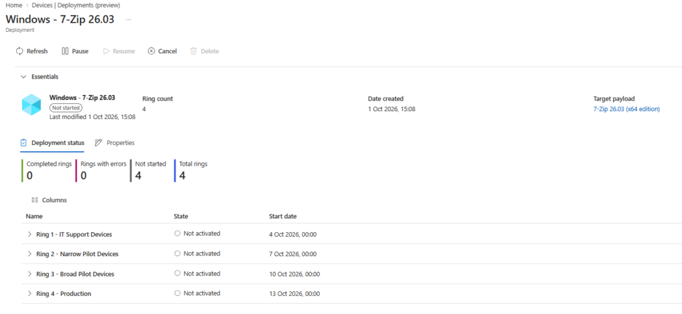Click the greyed-out Resume button
The height and width of the screenshot is (314, 682).
coord(119,51)
